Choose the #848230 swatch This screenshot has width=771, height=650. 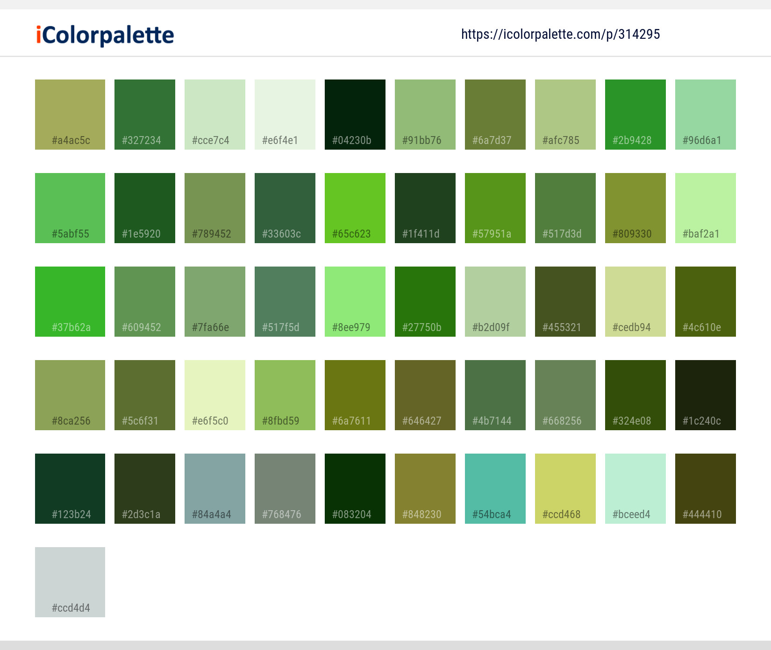[425, 489]
